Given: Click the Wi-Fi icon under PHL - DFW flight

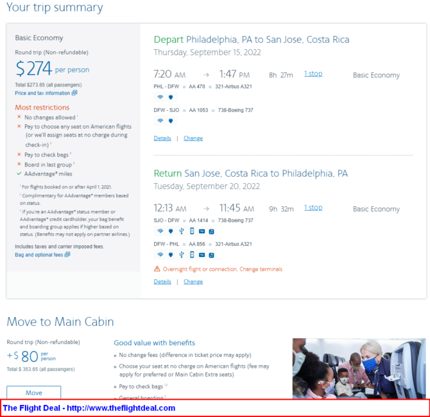Looking at the screenshot, I should 160,97.
